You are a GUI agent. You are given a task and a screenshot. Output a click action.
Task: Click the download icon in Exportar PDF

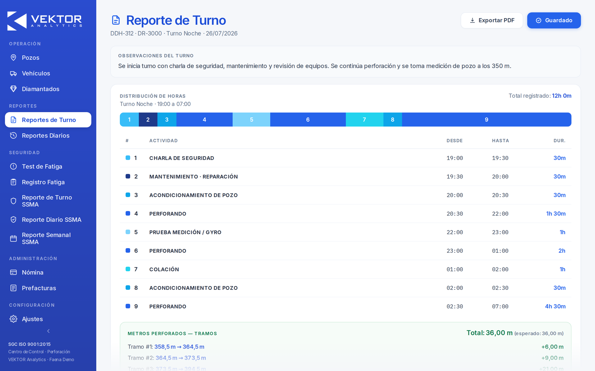click(x=472, y=20)
